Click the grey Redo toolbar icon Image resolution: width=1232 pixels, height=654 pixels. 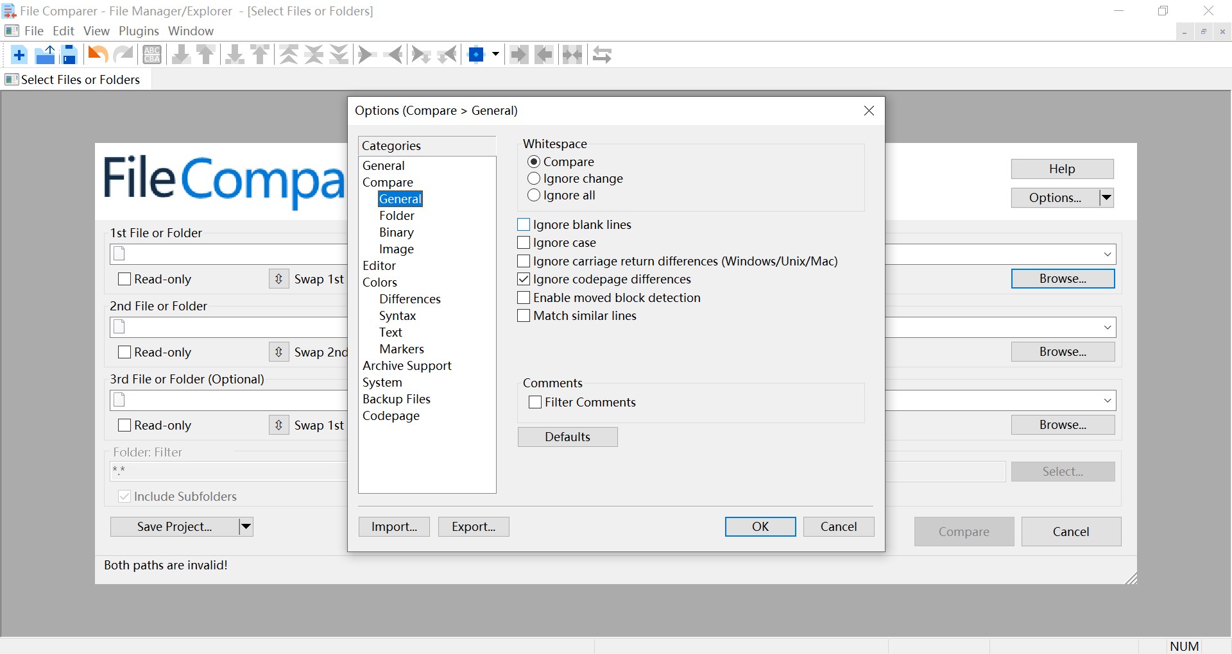click(123, 55)
